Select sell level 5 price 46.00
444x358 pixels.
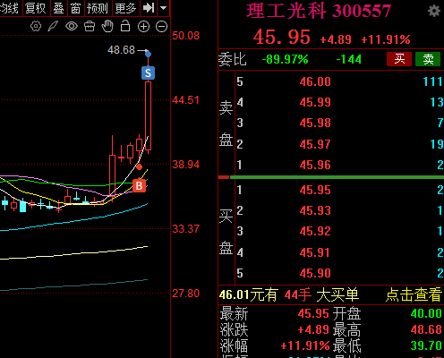tap(315, 81)
